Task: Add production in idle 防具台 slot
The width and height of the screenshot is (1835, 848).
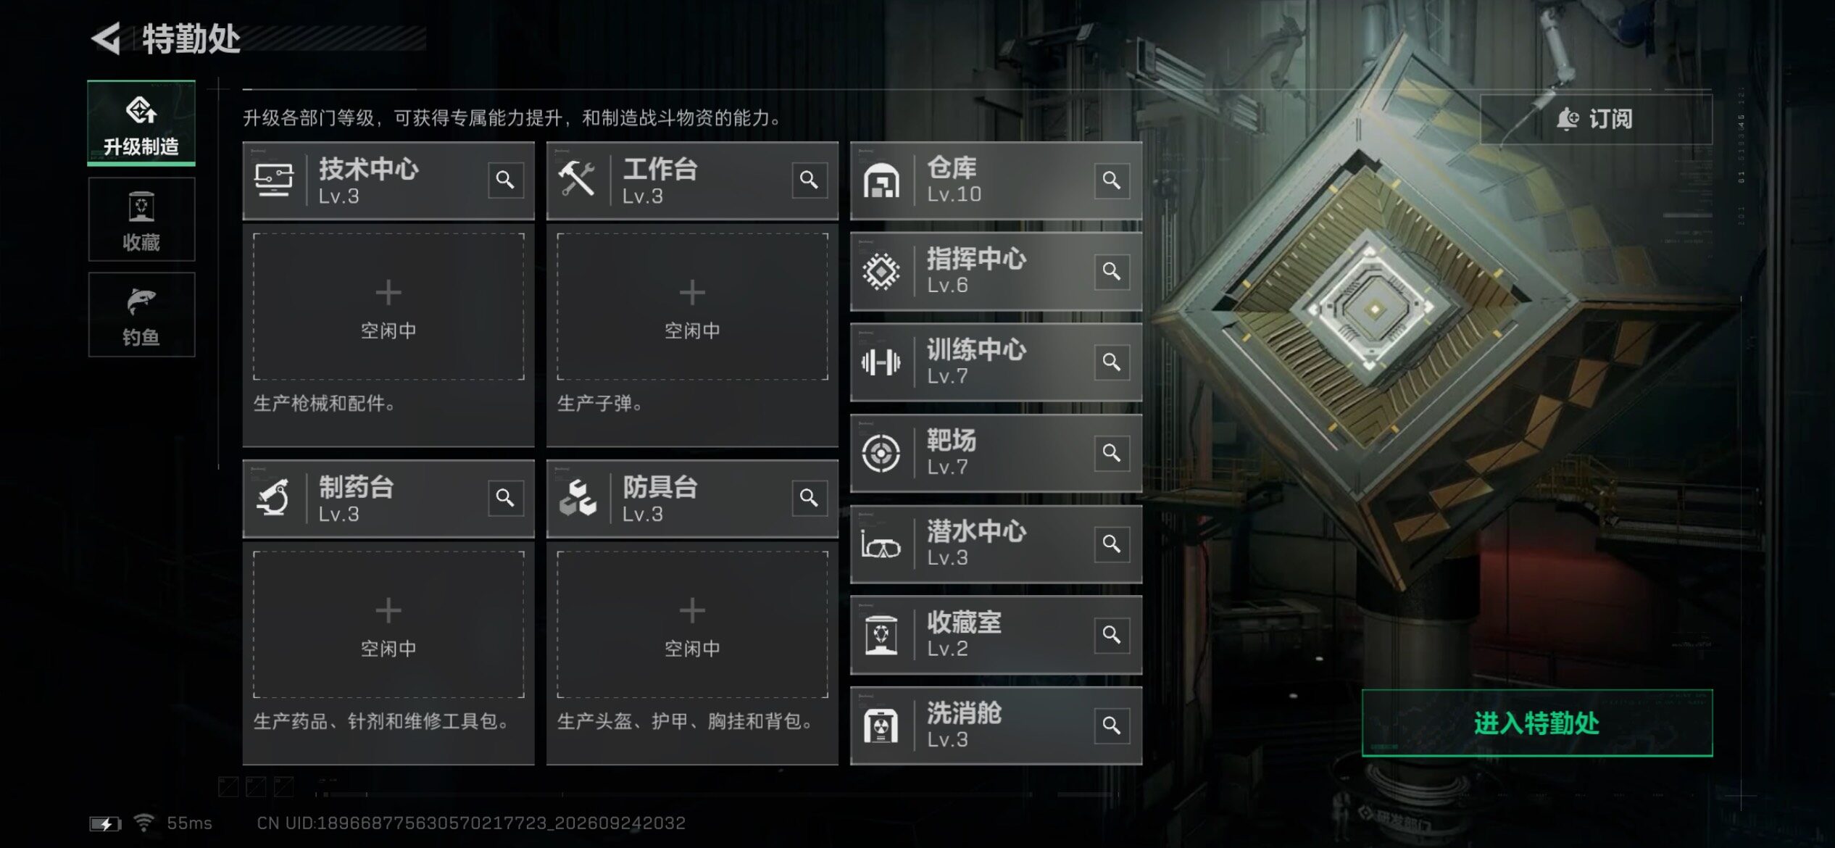Action: (692, 625)
